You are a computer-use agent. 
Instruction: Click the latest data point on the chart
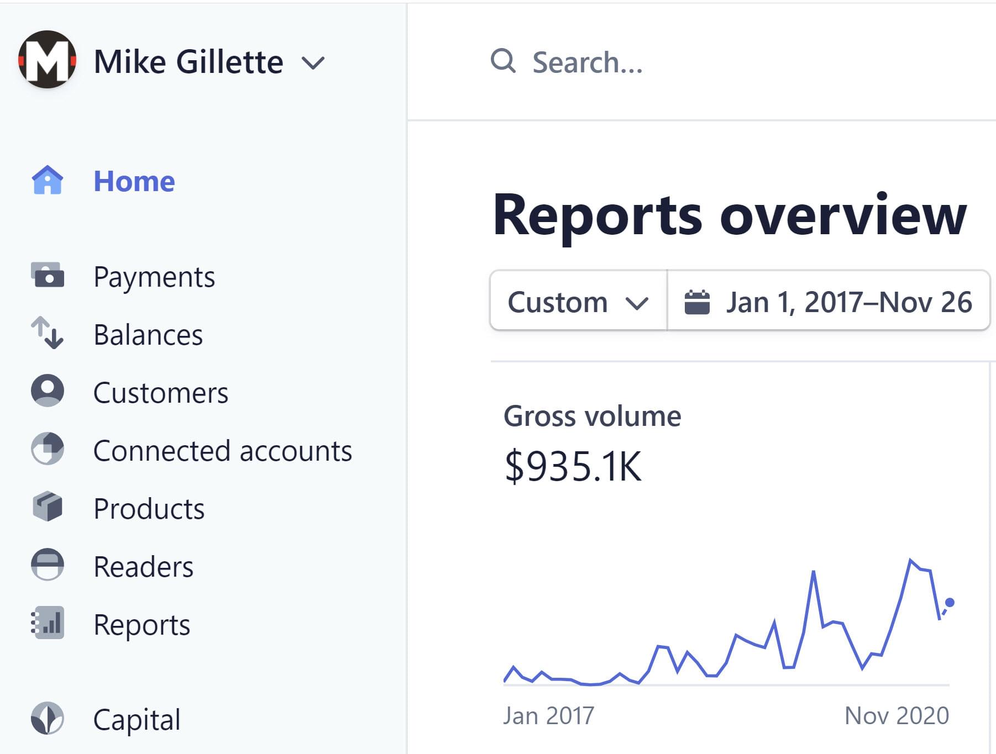coord(950,602)
